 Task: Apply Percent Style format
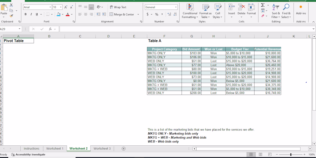pyautogui.click(x=157, y=14)
